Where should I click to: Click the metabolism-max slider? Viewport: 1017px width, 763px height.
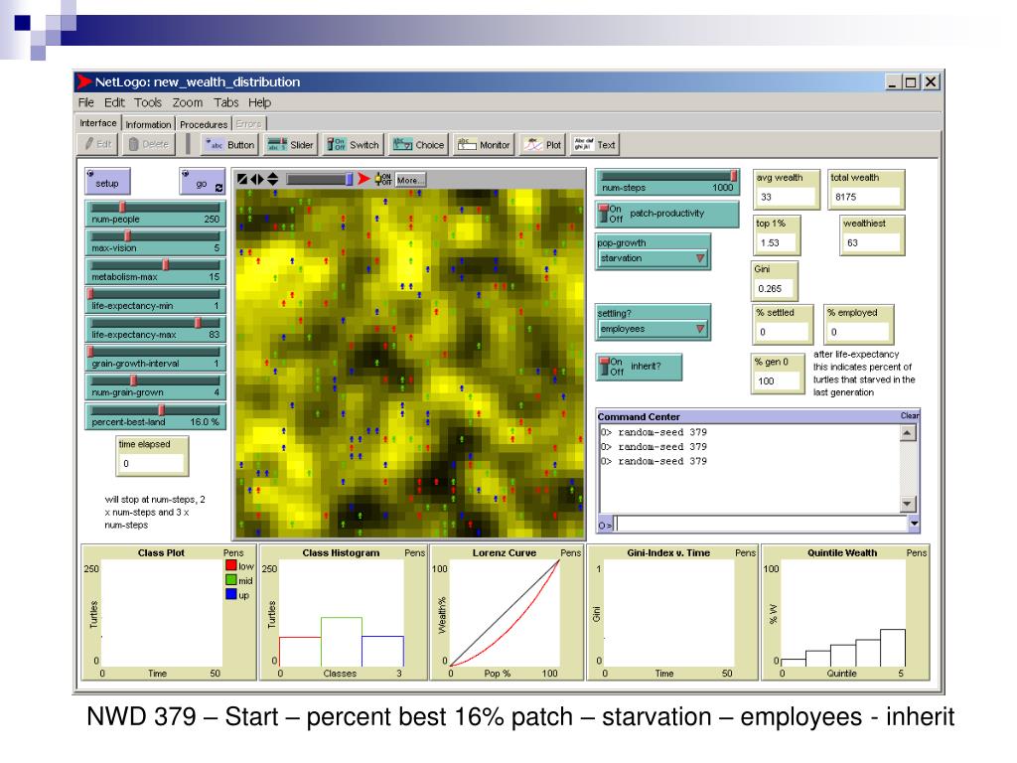pos(155,271)
